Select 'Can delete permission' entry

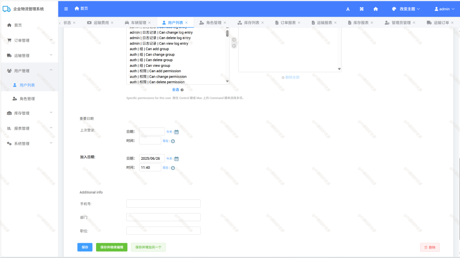[x=157, y=82]
